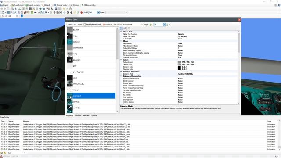The image size is (281, 158).
Task: Click the dark save-disk icon in the toolbar
Action: [30, 9]
